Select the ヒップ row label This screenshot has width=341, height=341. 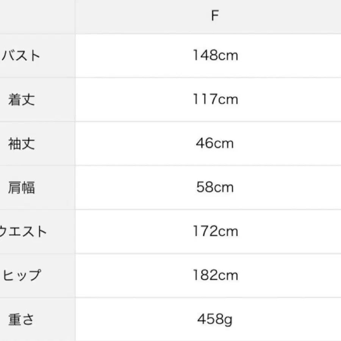22,275
